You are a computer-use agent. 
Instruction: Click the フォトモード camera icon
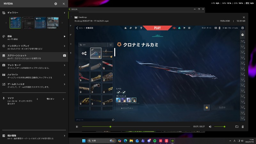[x=4, y=65]
